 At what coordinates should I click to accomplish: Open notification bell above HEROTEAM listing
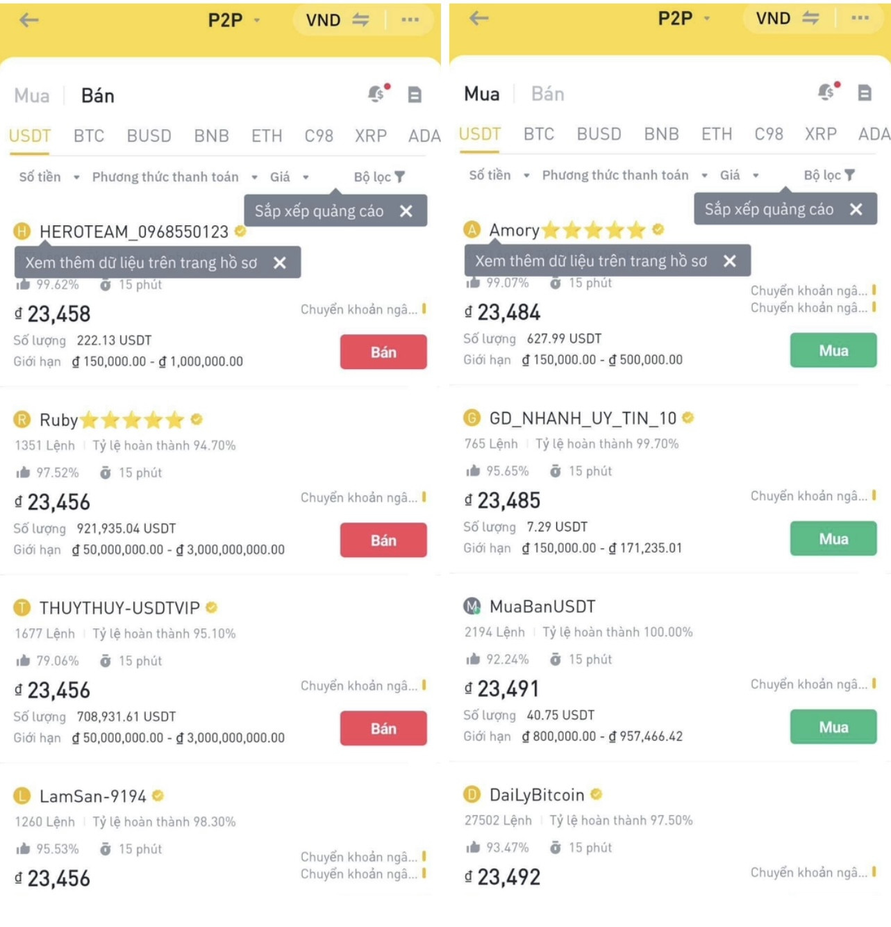[x=377, y=93]
